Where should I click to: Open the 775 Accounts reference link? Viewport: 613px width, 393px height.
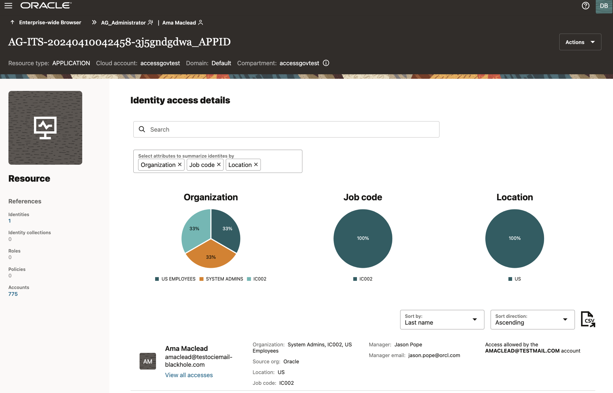coord(13,294)
